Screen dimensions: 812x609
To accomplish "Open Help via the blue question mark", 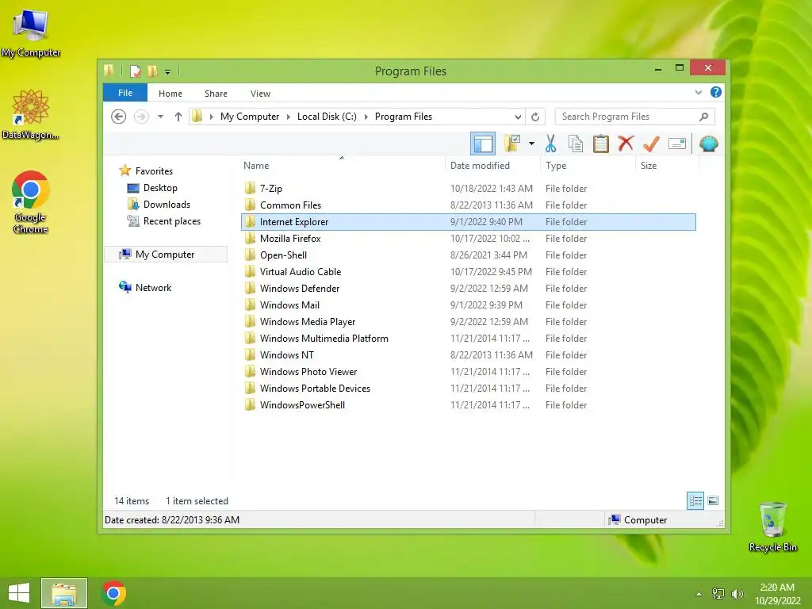I will click(716, 92).
